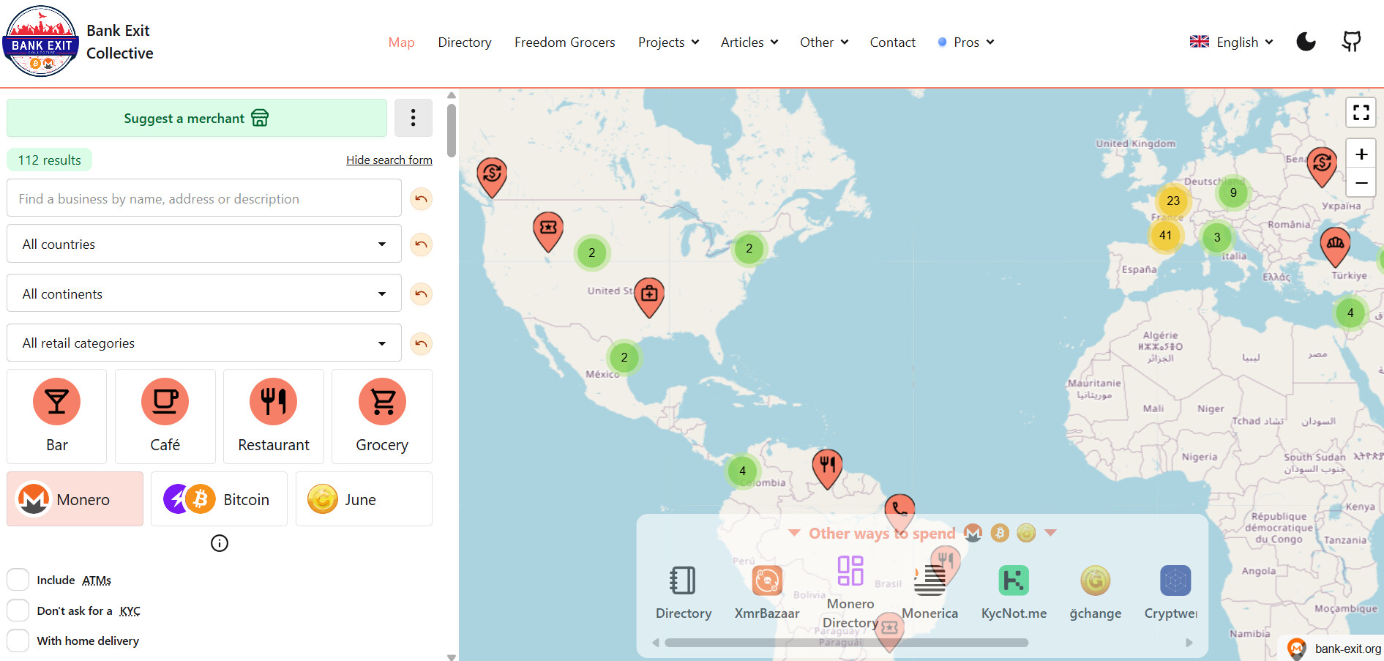Open the All countries dropdown
Screen dimensions: 1384x661
click(204, 244)
